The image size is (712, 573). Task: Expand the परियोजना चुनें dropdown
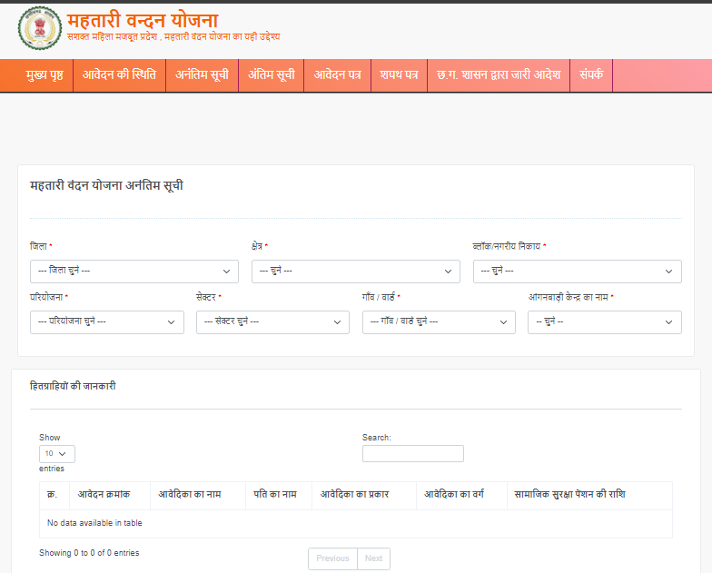tap(107, 321)
